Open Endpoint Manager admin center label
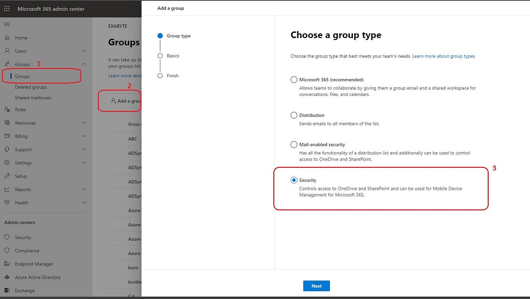 [x=34, y=264]
